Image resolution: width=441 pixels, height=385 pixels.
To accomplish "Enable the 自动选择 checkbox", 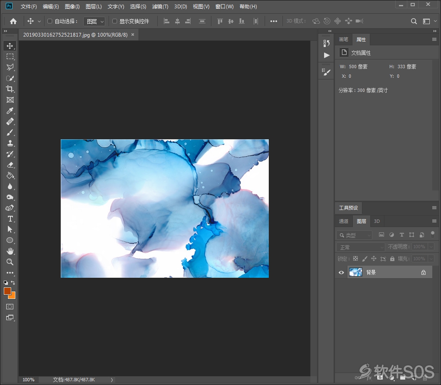I will pos(50,21).
